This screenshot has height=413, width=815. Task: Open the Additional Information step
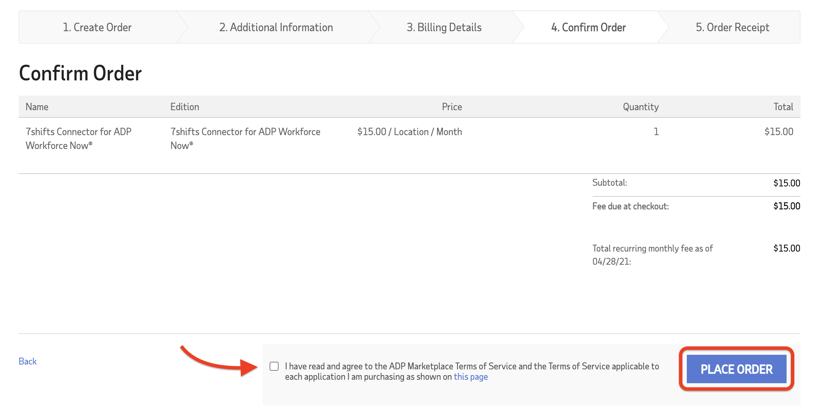click(276, 27)
